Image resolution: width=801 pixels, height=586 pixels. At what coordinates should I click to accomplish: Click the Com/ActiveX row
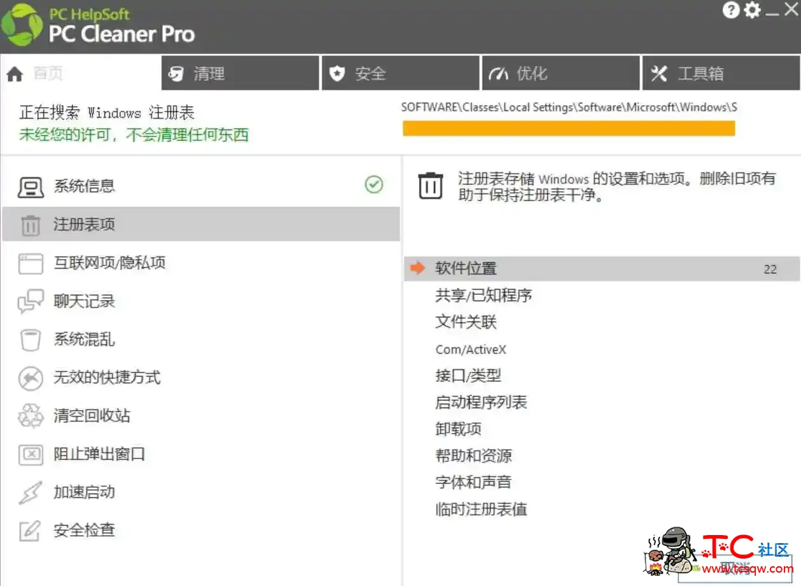[602, 349]
